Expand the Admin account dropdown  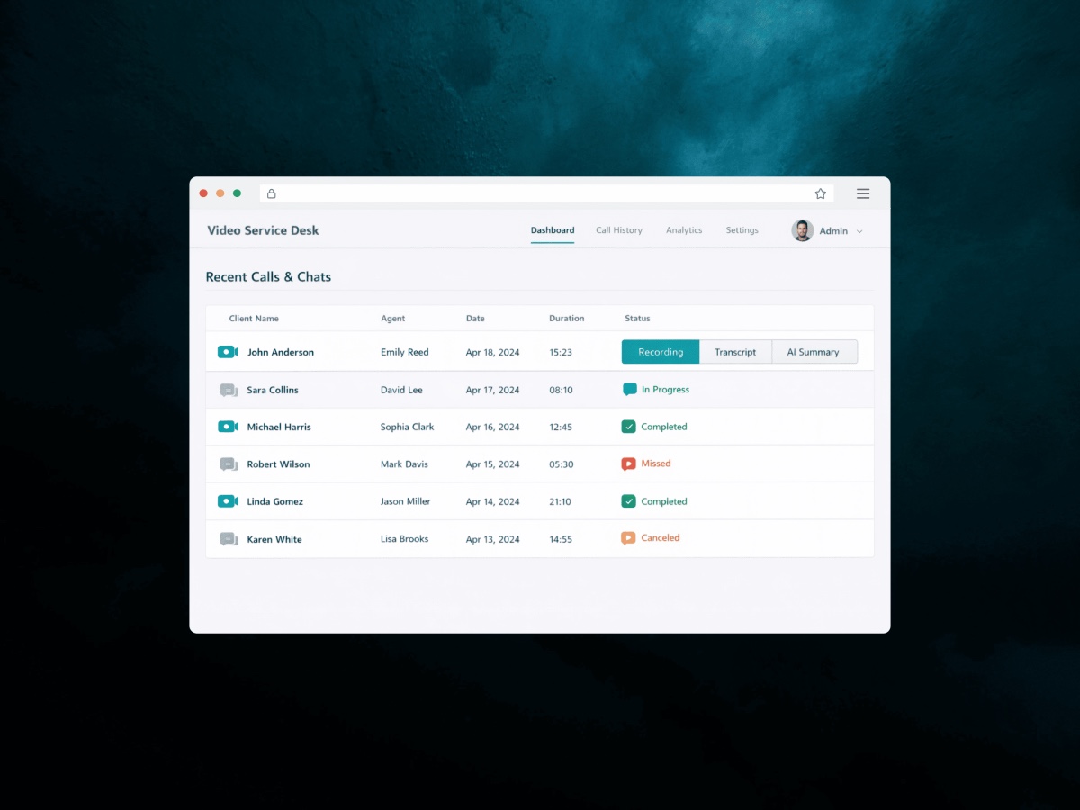[x=859, y=230]
